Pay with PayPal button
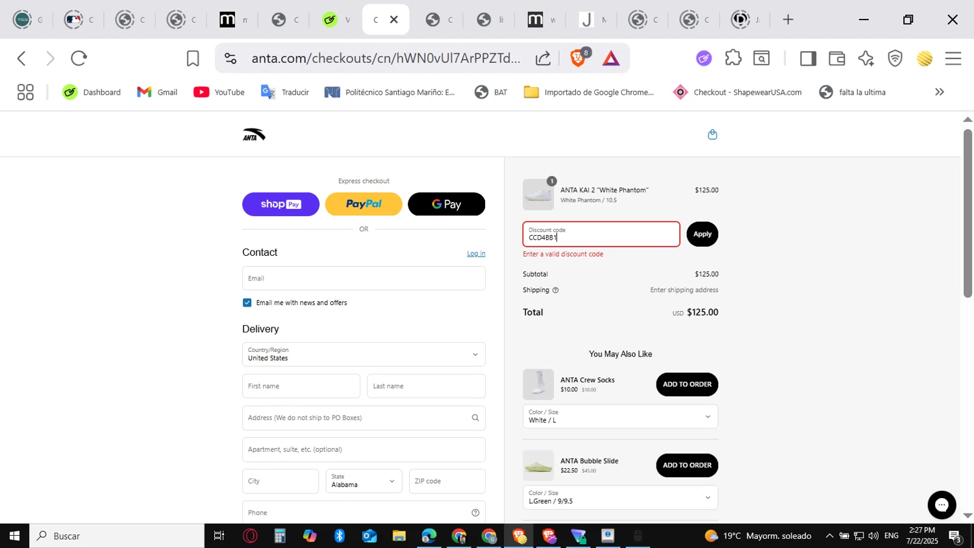The image size is (974, 548). (x=364, y=204)
